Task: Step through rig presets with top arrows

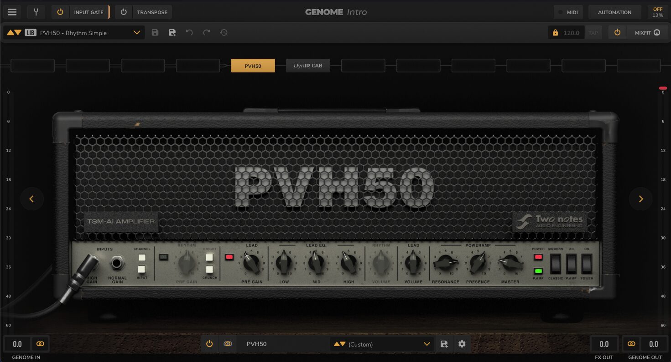Action: pyautogui.click(x=14, y=33)
